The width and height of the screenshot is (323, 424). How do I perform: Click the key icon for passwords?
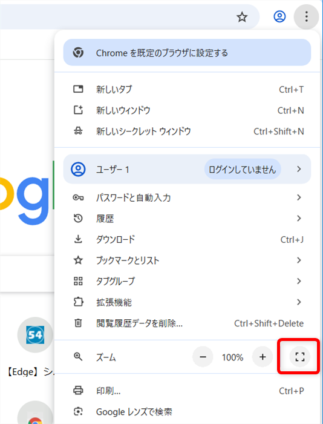[x=78, y=197]
